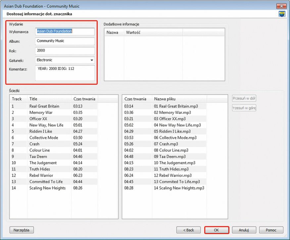Select track title Truth Hides
290x240 pixels.
pos(40,169)
